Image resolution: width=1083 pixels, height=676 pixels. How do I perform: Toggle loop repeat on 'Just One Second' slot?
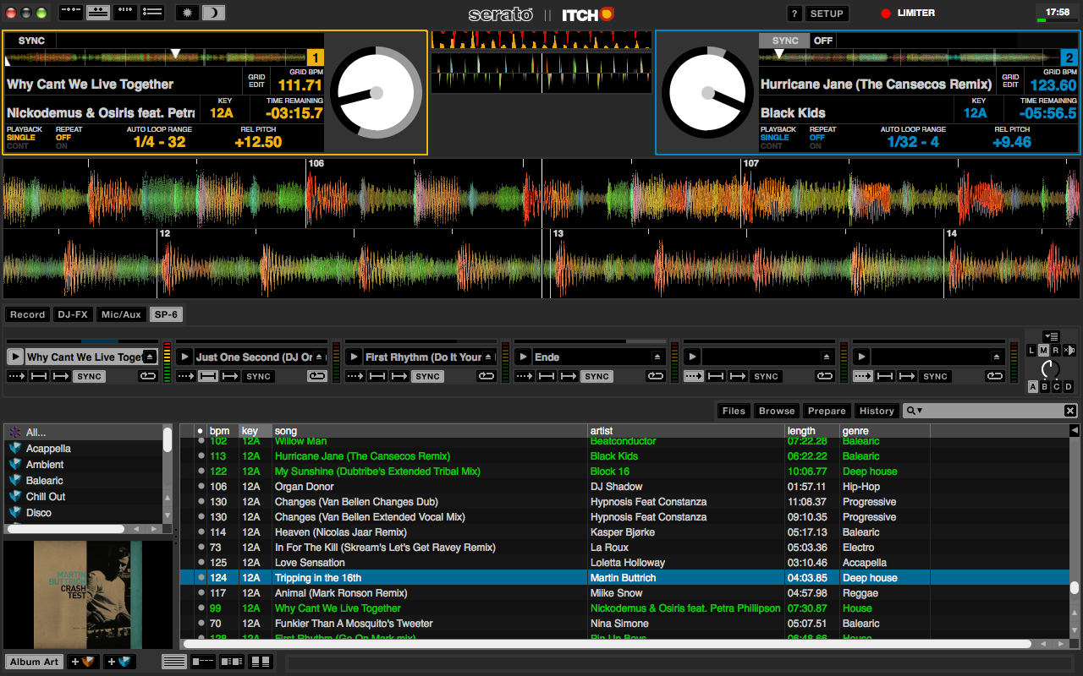(317, 376)
